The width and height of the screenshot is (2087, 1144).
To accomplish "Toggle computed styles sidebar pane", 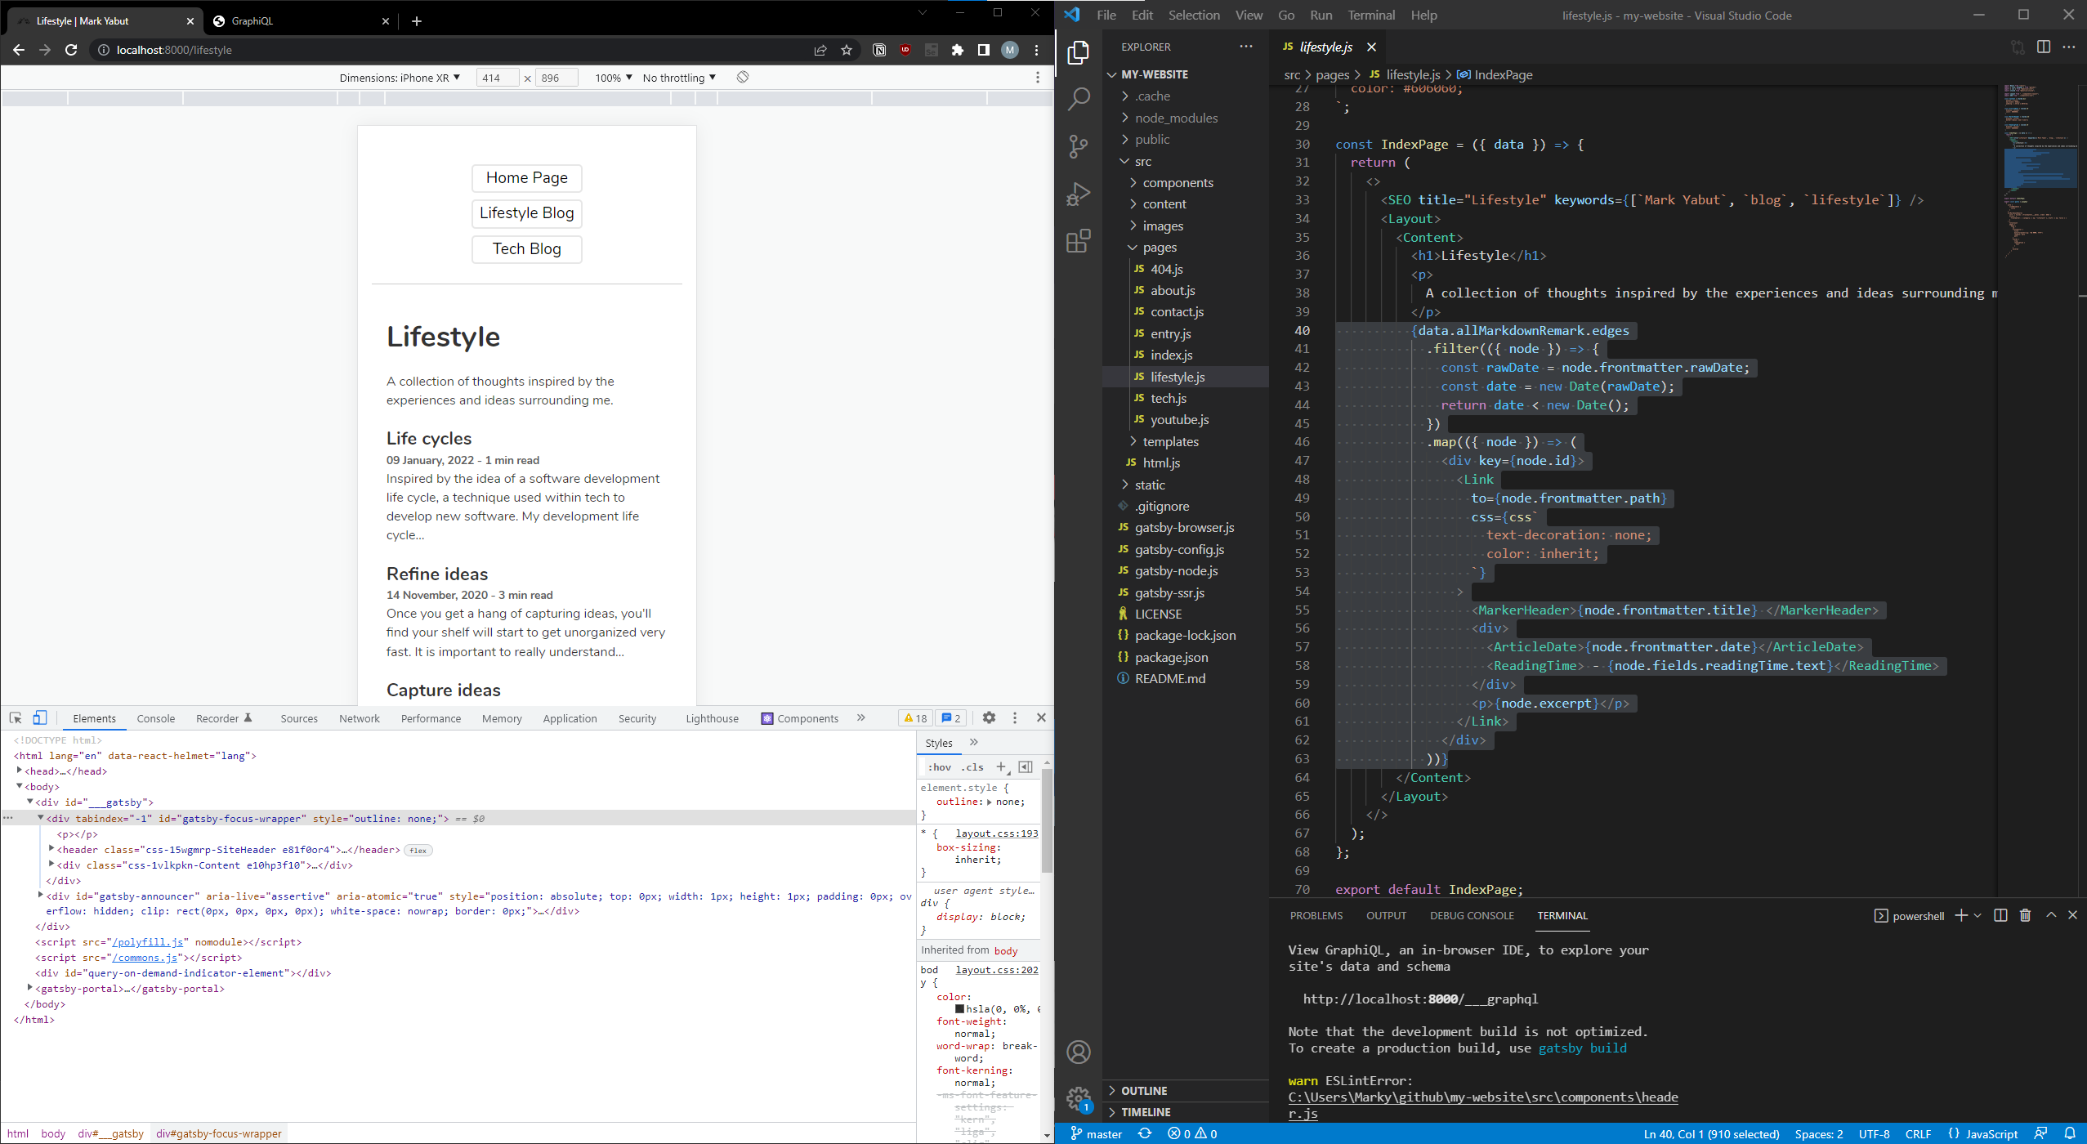I will pyautogui.click(x=1026, y=766).
